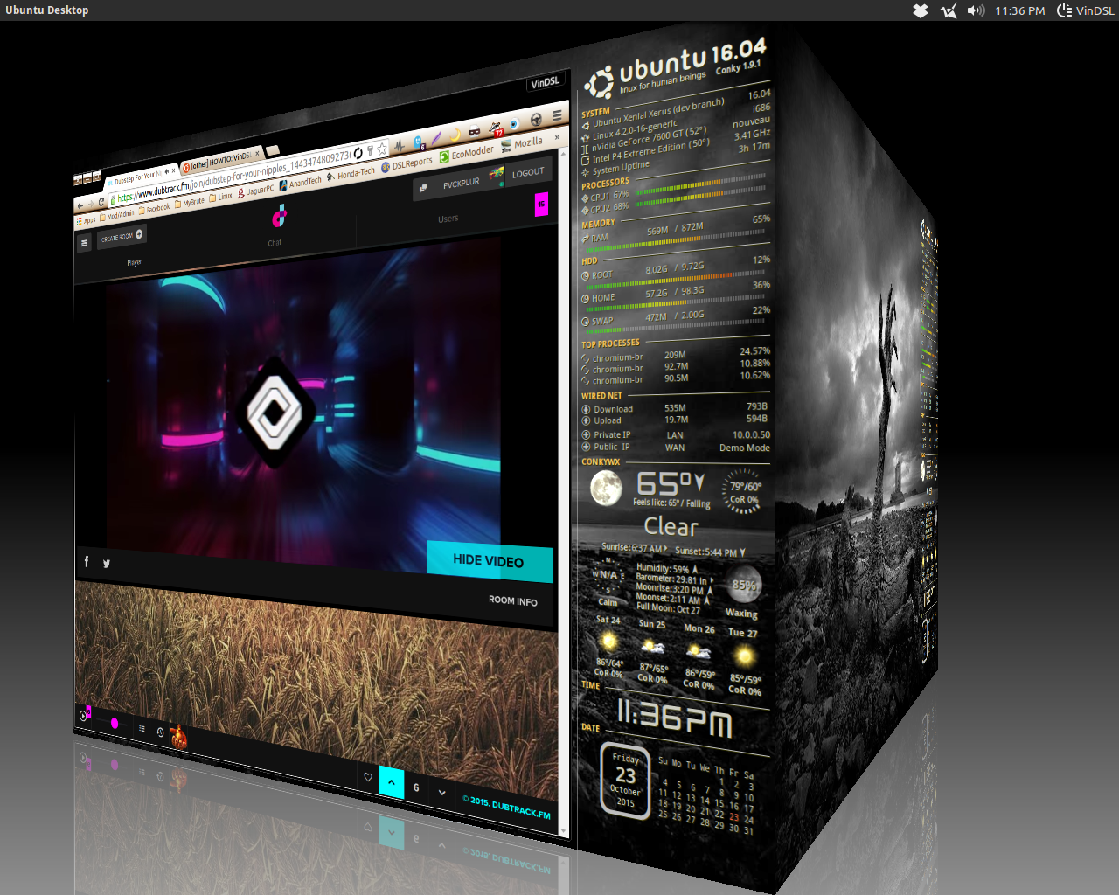Click the orange avatar thumbnail
Screen dimensions: 1119x895
(x=178, y=737)
